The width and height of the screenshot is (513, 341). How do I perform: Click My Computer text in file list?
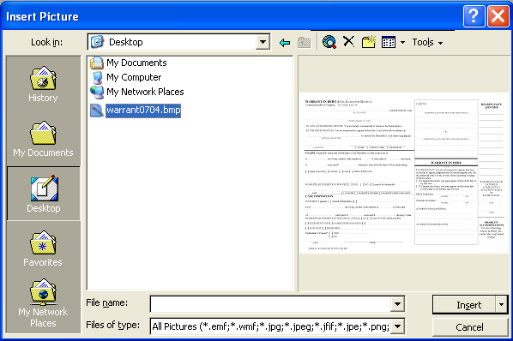point(134,77)
